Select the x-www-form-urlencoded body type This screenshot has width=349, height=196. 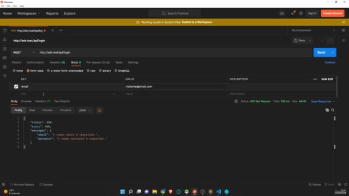[x=65, y=71]
